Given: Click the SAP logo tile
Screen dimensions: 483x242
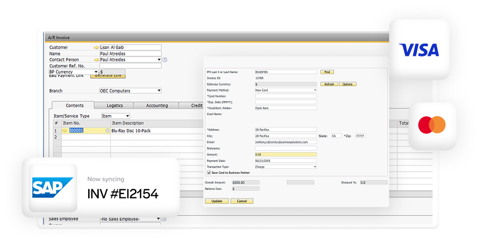Looking at the screenshot, I should [53, 188].
